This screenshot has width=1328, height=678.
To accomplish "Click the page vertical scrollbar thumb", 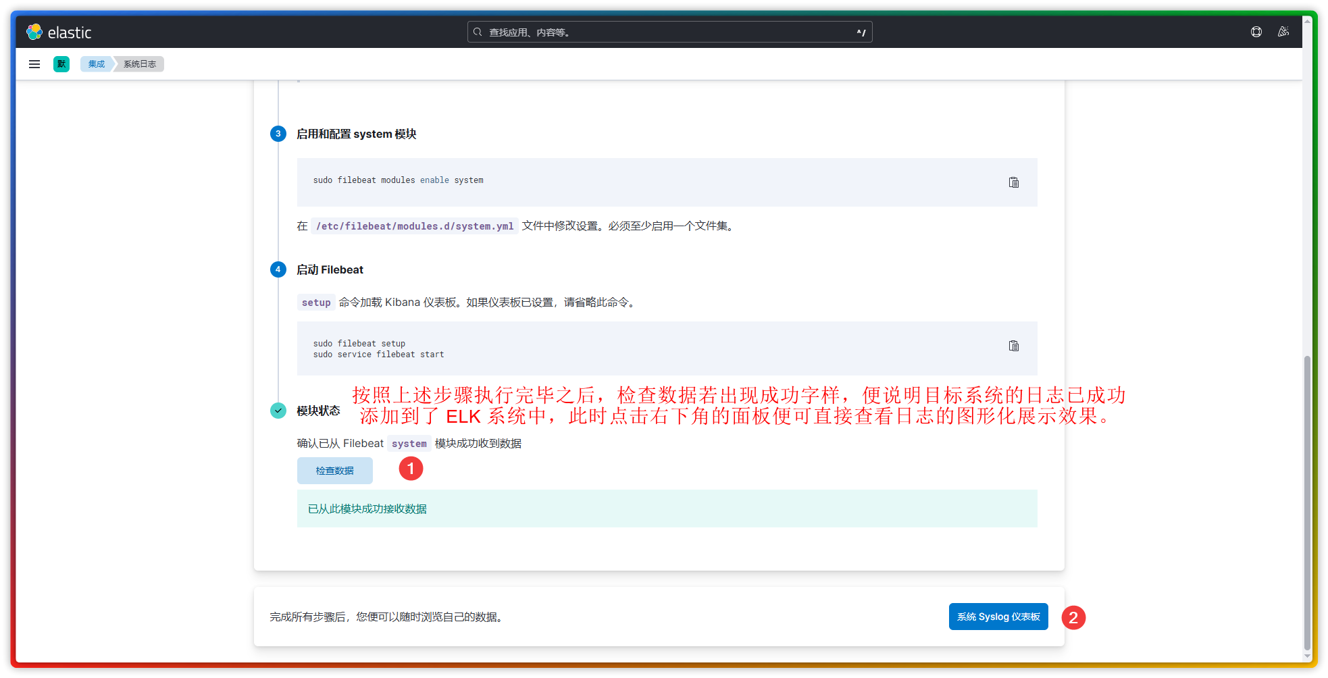I will point(1307,503).
